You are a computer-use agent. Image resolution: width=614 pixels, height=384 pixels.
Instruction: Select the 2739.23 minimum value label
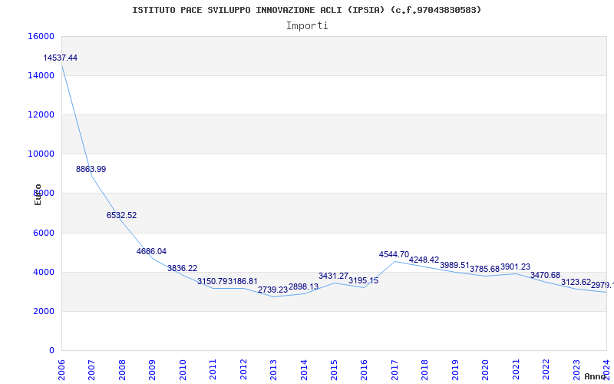(272, 290)
